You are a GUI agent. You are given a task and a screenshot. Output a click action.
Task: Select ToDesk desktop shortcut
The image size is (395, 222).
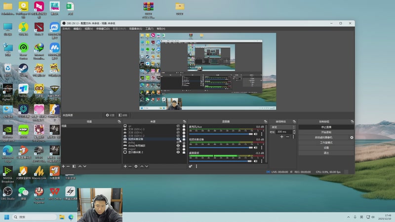coord(23,91)
